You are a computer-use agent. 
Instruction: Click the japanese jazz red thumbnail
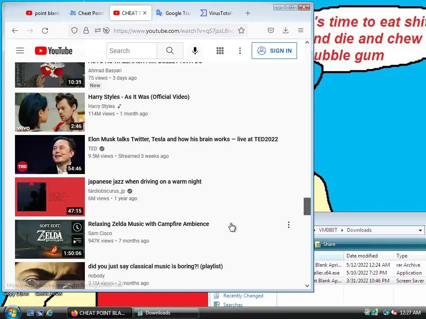[x=50, y=196]
